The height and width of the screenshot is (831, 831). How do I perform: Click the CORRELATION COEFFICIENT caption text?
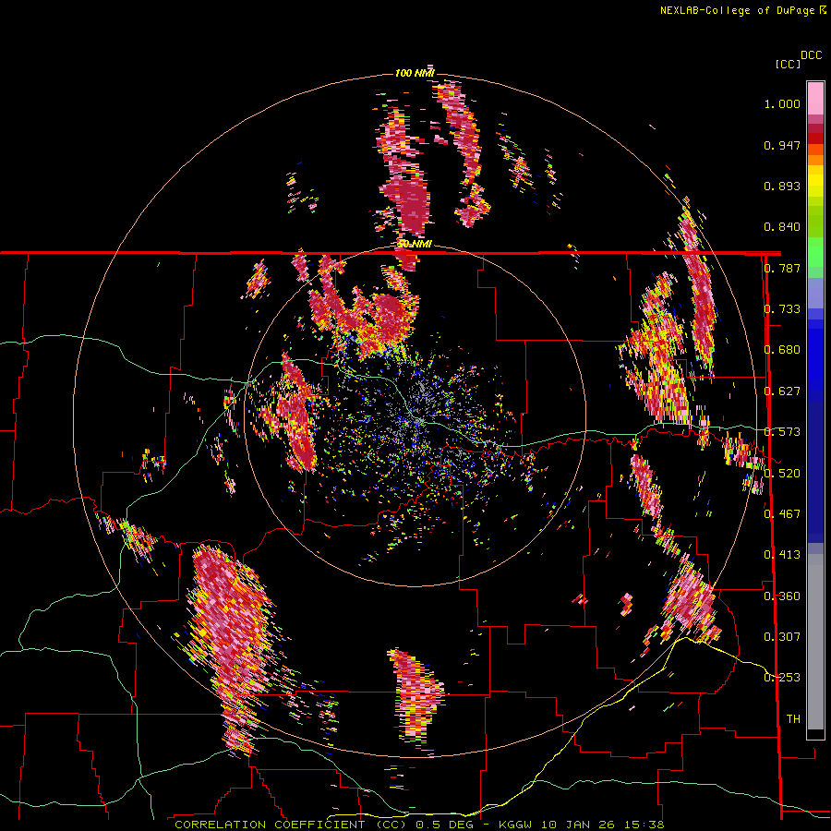[270, 825]
